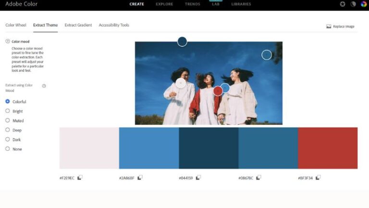369x208 pixels.
Task: Click the red #BF3F34 swatch
Action: [328, 148]
